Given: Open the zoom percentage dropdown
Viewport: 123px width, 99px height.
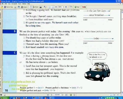Looking at the screenshot, I should (x=63, y=7).
